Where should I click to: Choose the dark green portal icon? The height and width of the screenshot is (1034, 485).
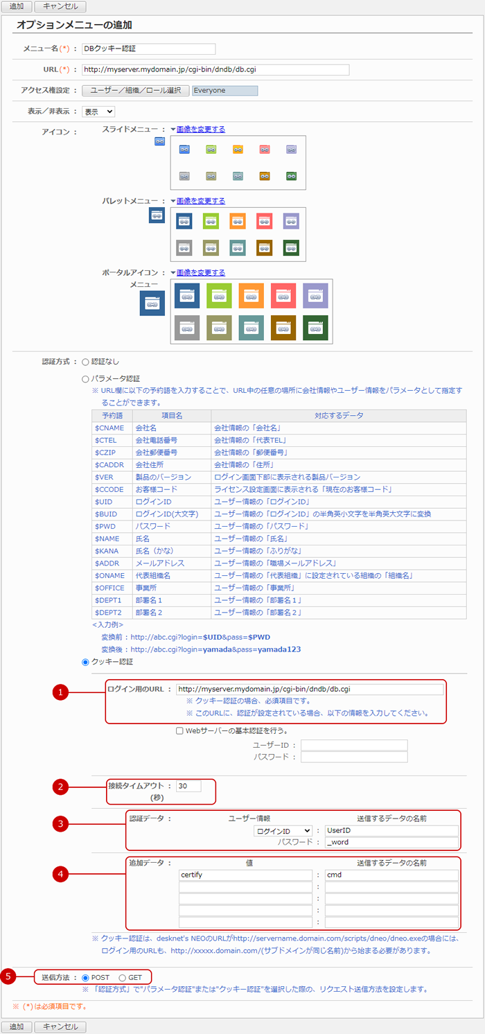[315, 328]
